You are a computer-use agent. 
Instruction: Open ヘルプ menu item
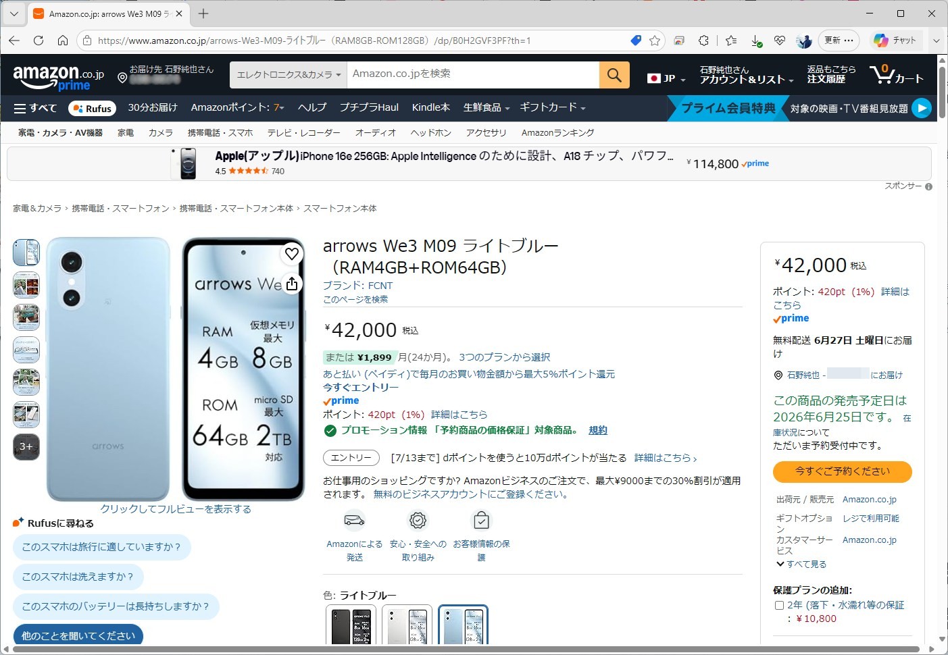point(312,107)
